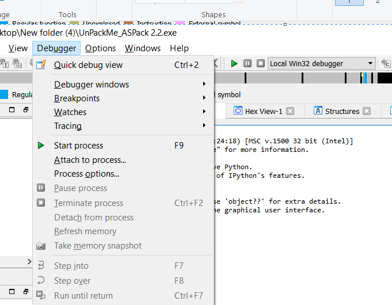The image size is (392, 305).
Task: Open the Help menu
Action: [179, 48]
